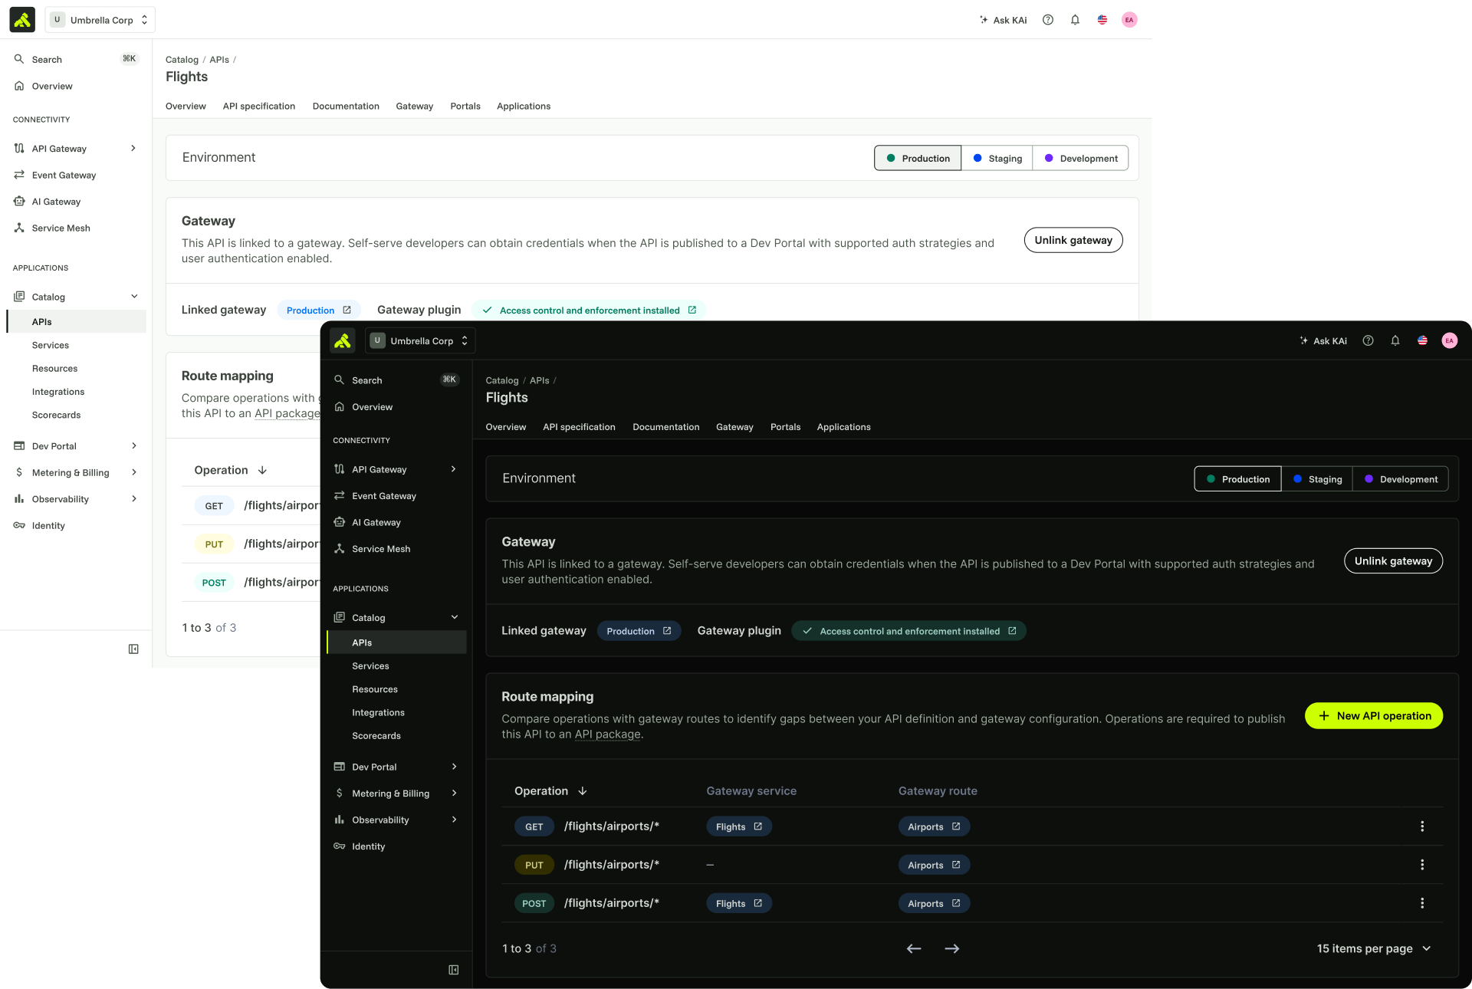1472x989 pixels.
Task: Click the US flag region icon in dark window
Action: [1422, 340]
